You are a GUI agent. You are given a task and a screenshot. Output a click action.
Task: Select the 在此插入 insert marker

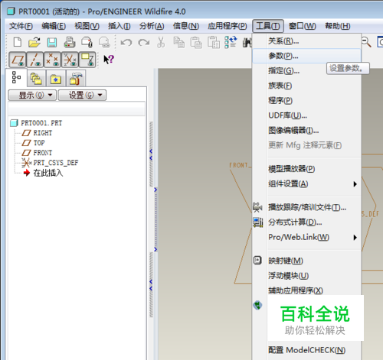tap(48, 173)
